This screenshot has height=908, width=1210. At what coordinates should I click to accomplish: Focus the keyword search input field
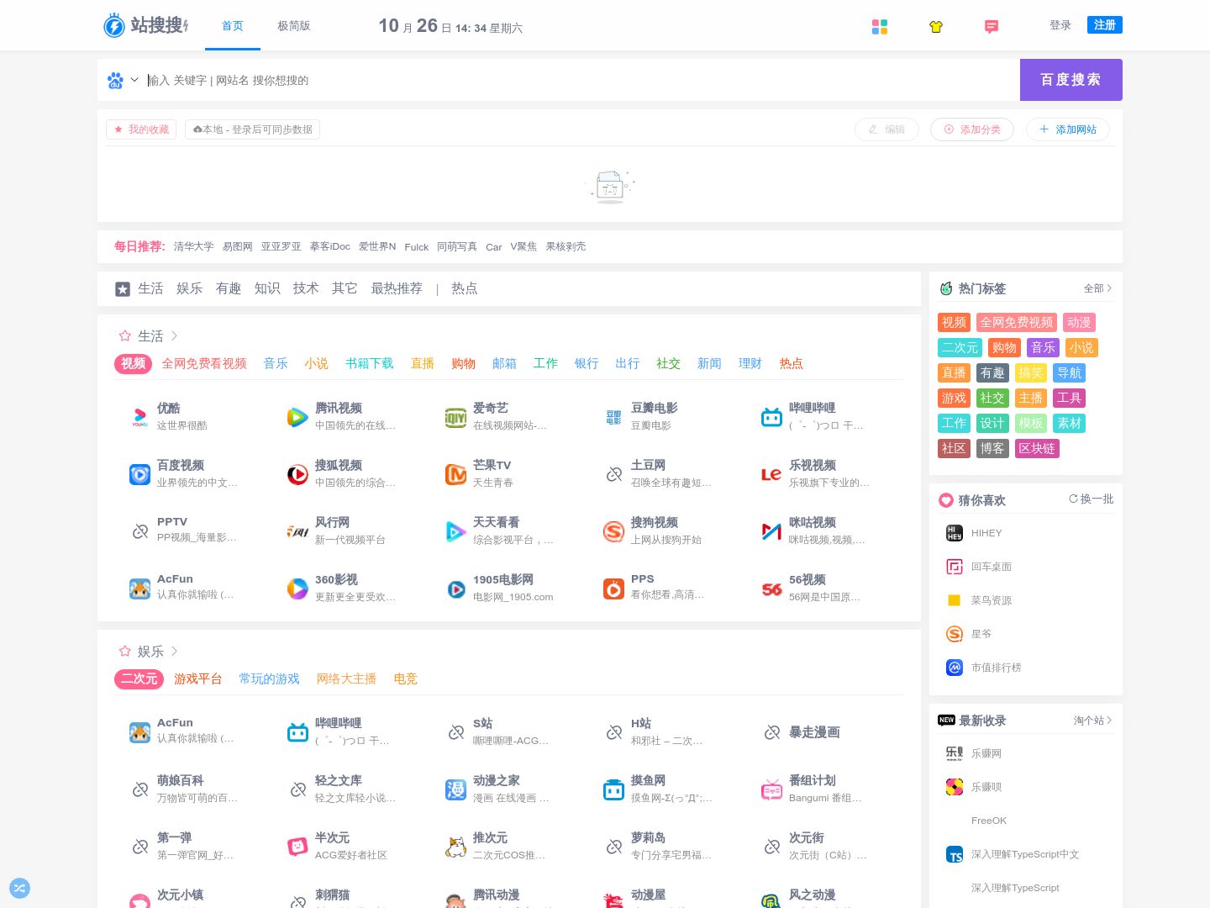tap(580, 81)
